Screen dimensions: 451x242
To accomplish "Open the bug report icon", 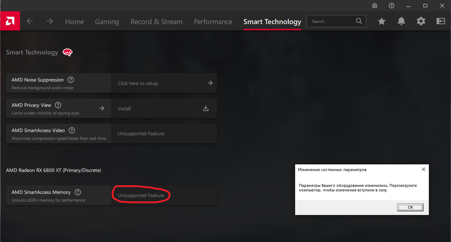I will [x=375, y=6].
